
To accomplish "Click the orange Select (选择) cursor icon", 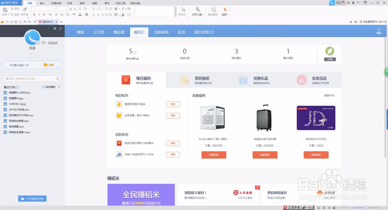I will [x=225, y=9].
